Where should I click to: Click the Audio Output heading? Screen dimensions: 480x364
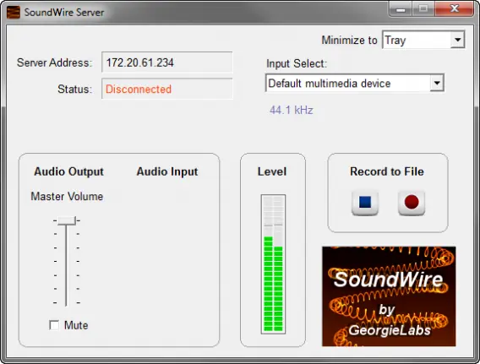click(69, 171)
